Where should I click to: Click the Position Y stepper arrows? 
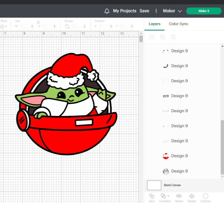(x=132, y=26)
